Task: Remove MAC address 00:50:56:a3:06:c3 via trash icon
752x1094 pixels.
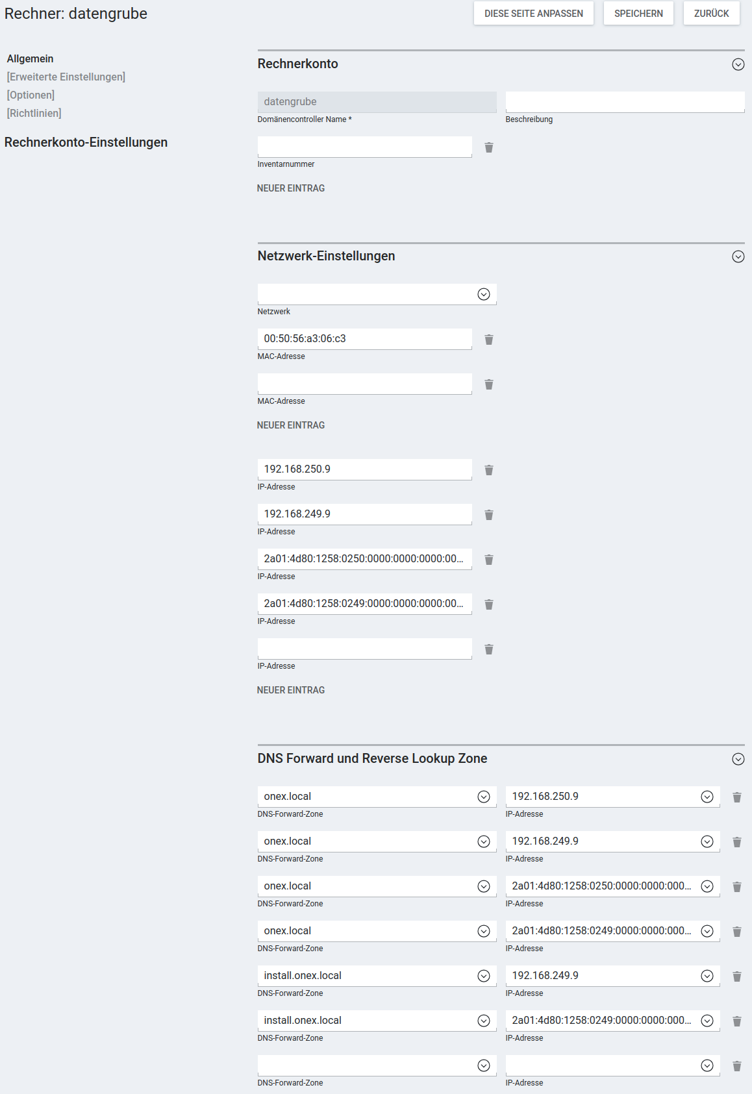Action: pos(489,340)
